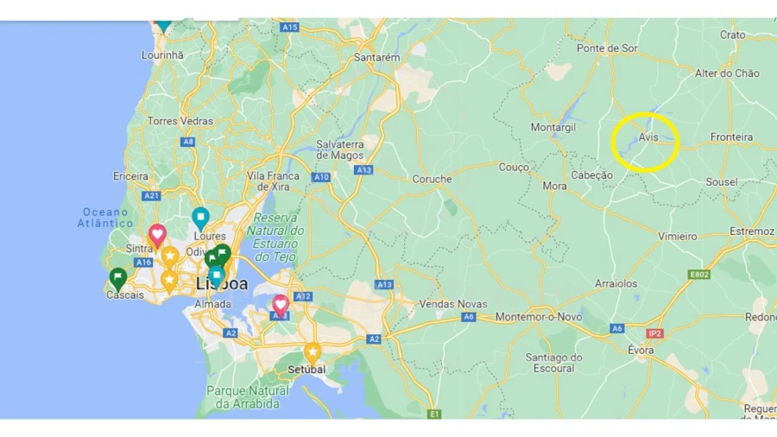Select the A10 highway shield

(321, 177)
